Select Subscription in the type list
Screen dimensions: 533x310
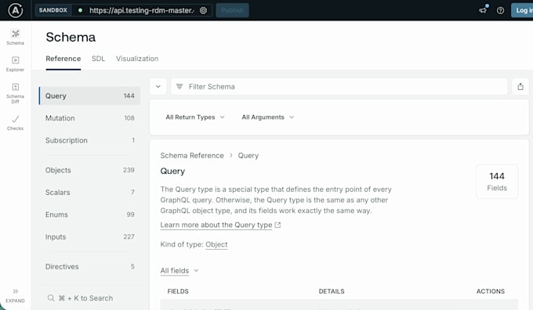(x=89, y=140)
